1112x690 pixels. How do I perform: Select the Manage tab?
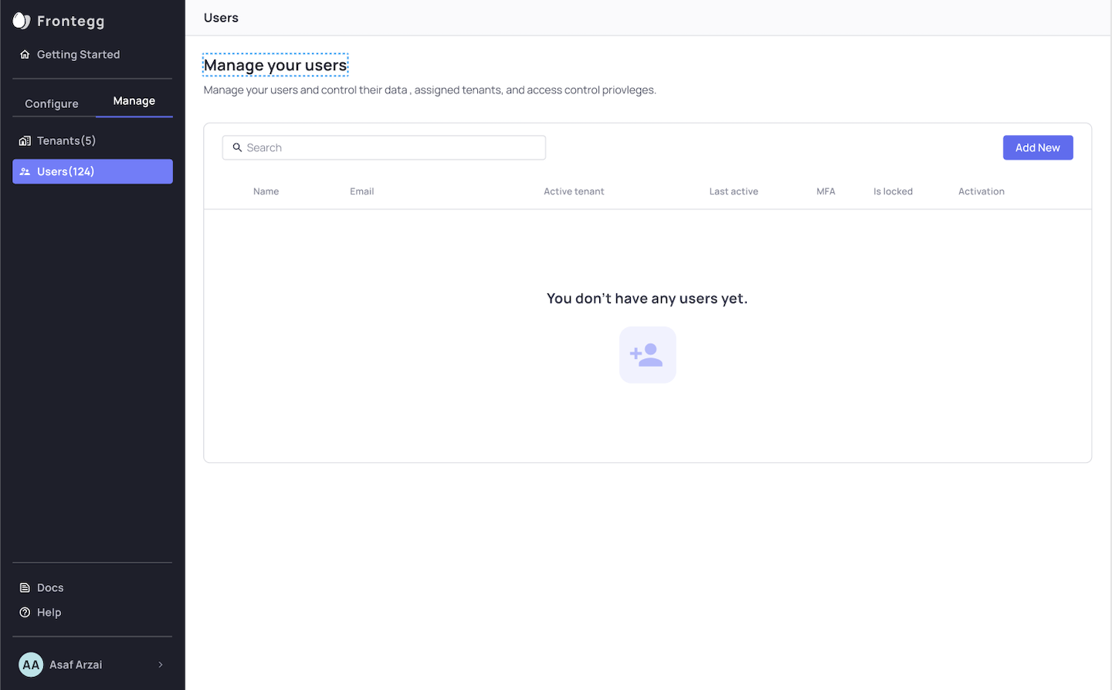pyautogui.click(x=134, y=101)
